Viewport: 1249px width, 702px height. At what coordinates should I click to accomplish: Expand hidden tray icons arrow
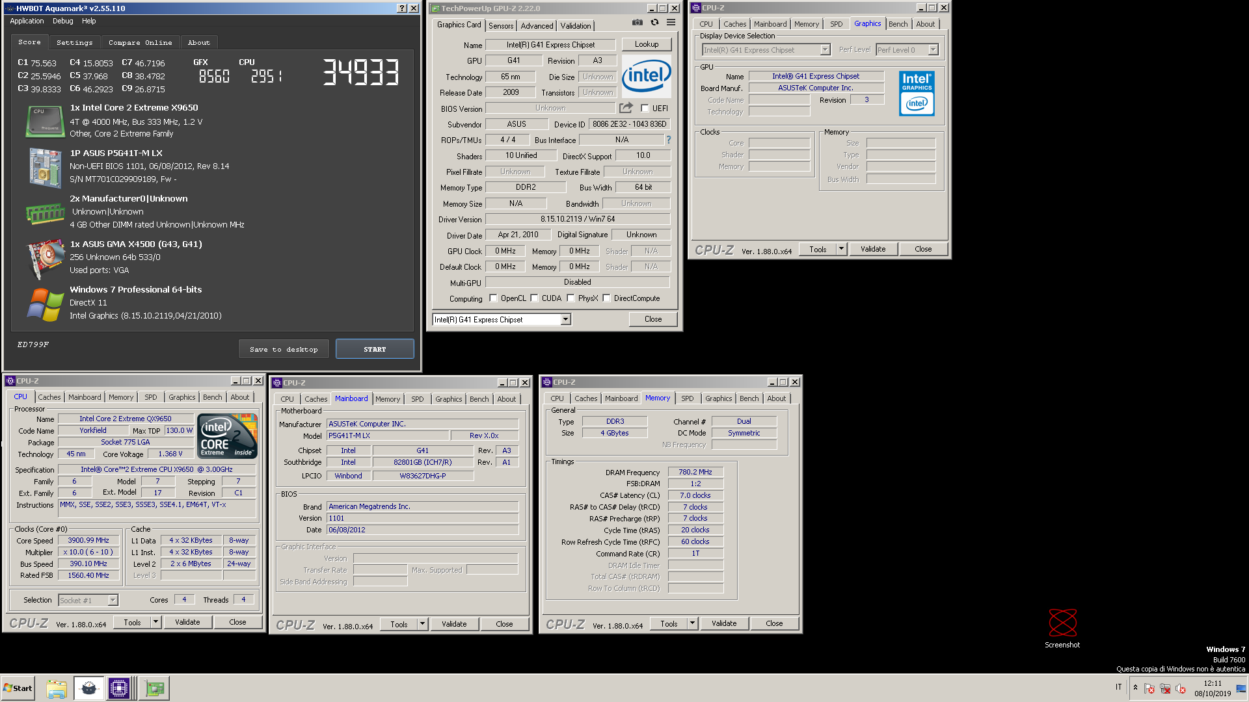pos(1135,688)
